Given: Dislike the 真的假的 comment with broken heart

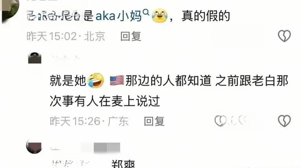Looking at the screenshot, I should click(284, 36).
